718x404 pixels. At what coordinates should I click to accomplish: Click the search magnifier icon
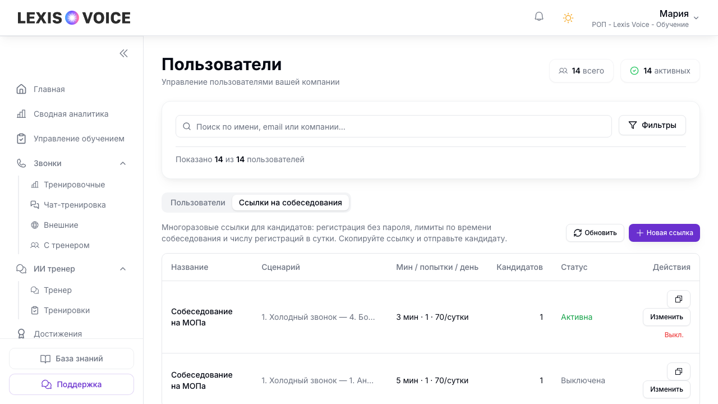[x=187, y=126]
